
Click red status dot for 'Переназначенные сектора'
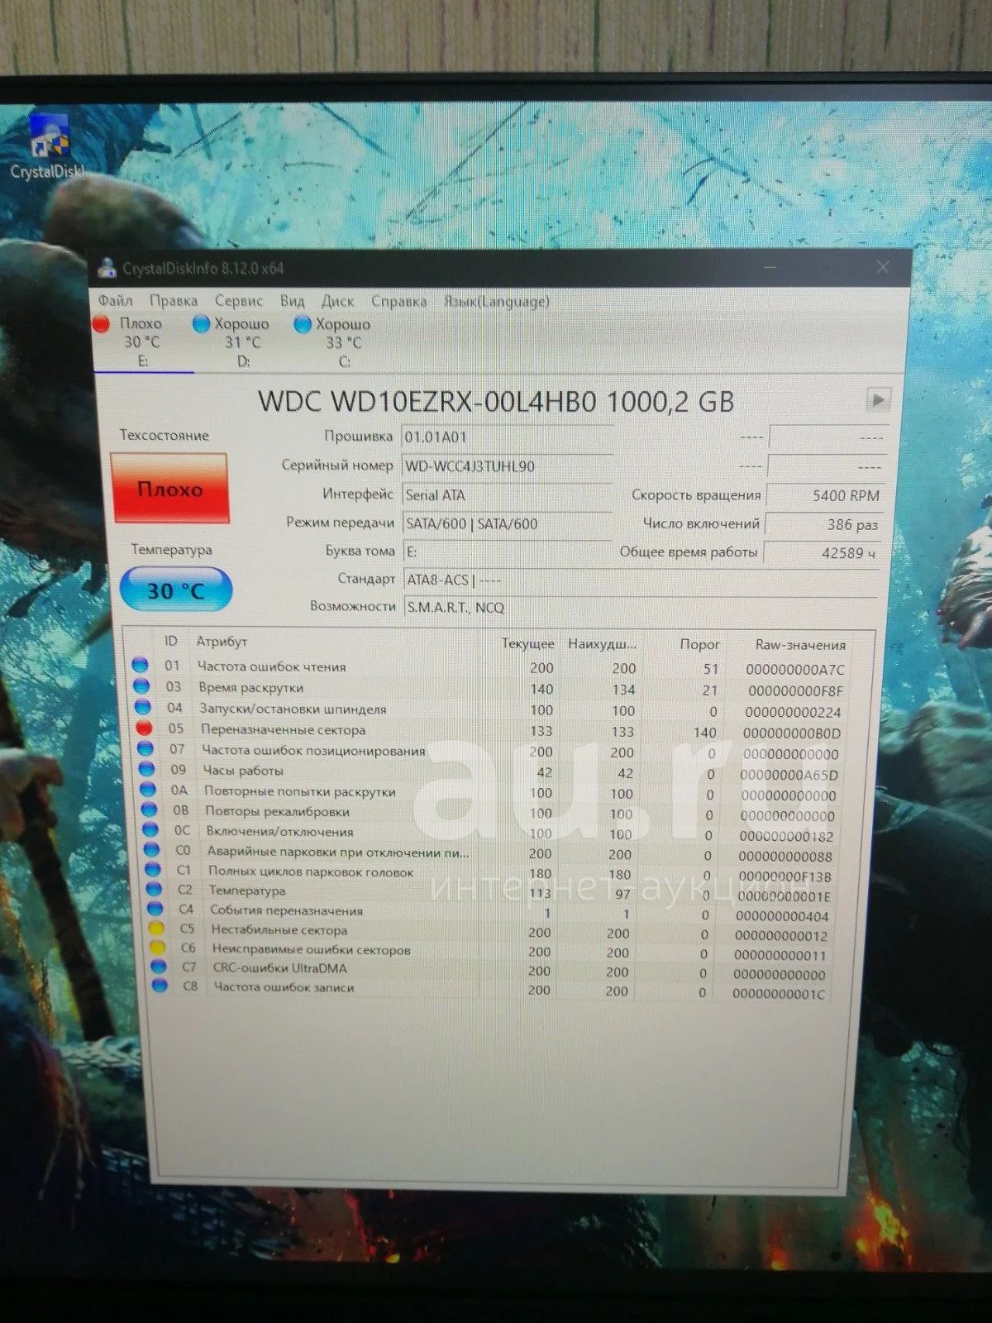pyautogui.click(x=145, y=728)
